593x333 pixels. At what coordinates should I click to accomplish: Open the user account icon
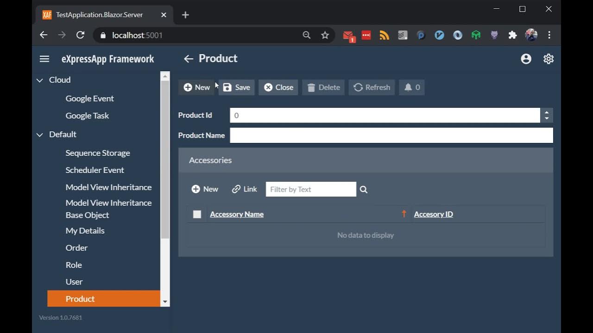coord(526,59)
